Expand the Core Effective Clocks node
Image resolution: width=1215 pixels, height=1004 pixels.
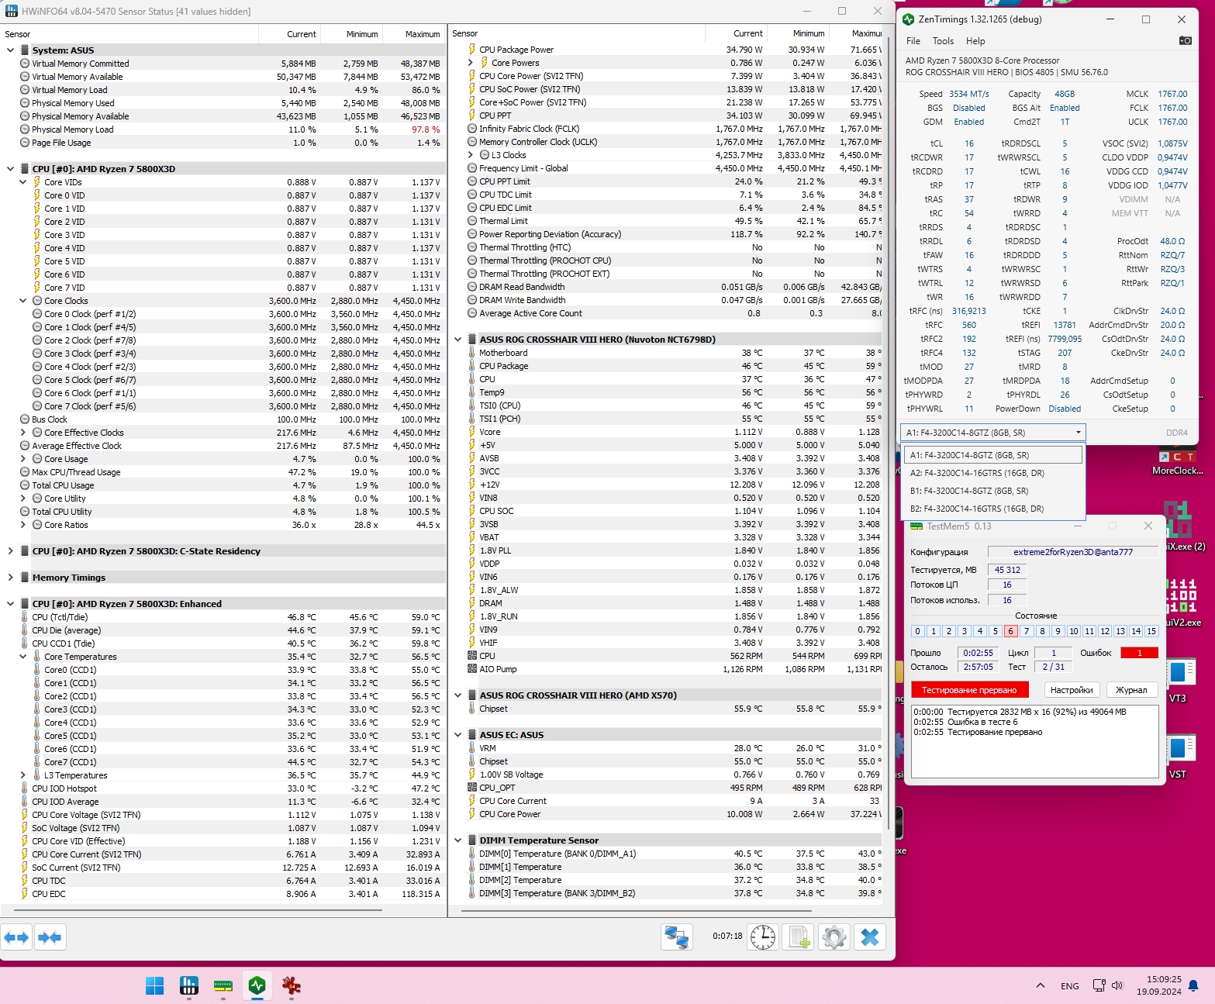[22, 433]
